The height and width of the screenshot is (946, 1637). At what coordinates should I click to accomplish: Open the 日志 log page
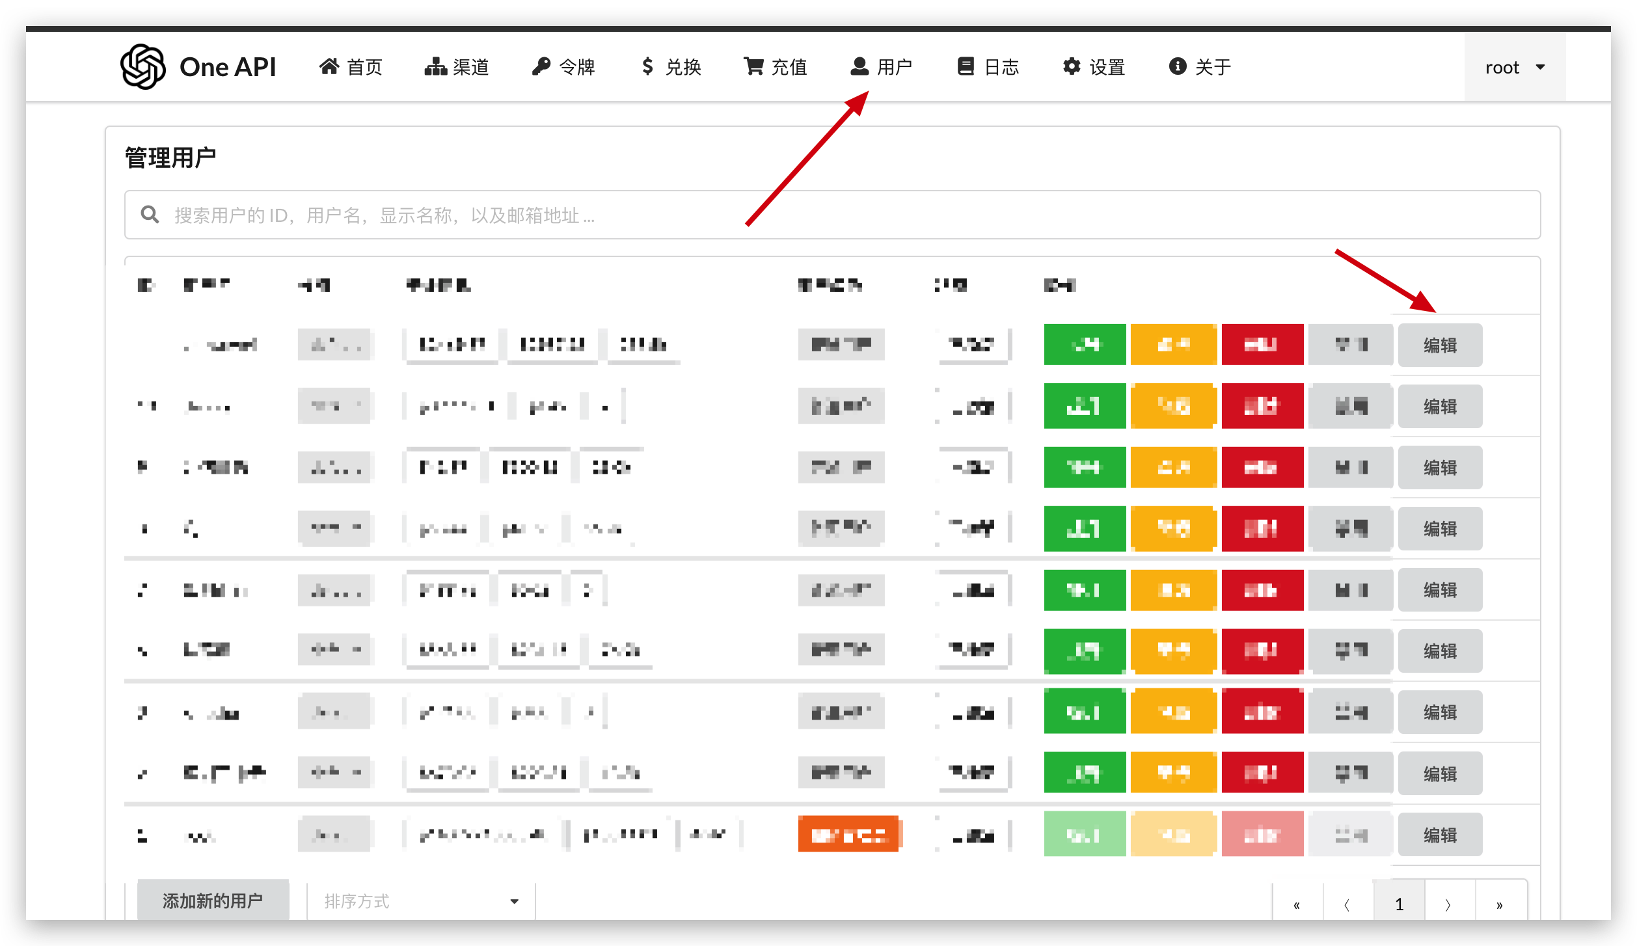tap(988, 67)
